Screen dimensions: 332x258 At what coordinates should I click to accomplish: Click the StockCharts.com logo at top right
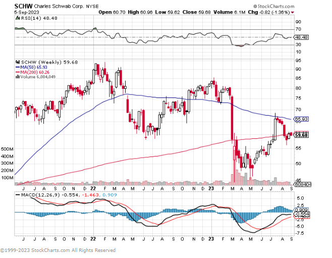tap(274, 7)
